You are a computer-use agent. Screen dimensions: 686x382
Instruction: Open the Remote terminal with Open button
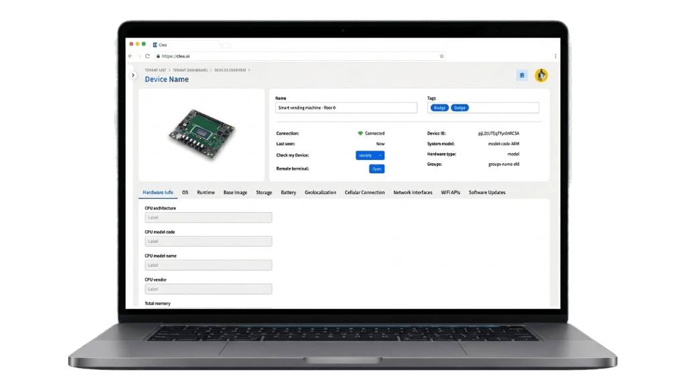pos(376,169)
